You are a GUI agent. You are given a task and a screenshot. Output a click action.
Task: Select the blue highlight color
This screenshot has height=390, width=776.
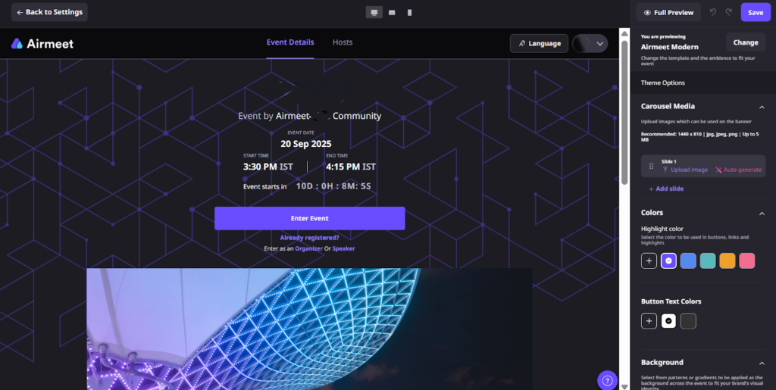(x=688, y=261)
